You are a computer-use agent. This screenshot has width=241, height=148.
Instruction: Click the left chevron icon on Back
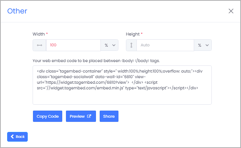12,136
